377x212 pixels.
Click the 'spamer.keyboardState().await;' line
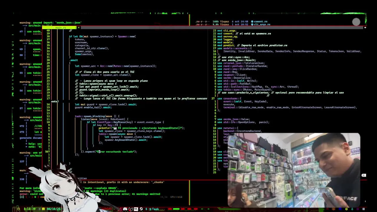click(126, 140)
